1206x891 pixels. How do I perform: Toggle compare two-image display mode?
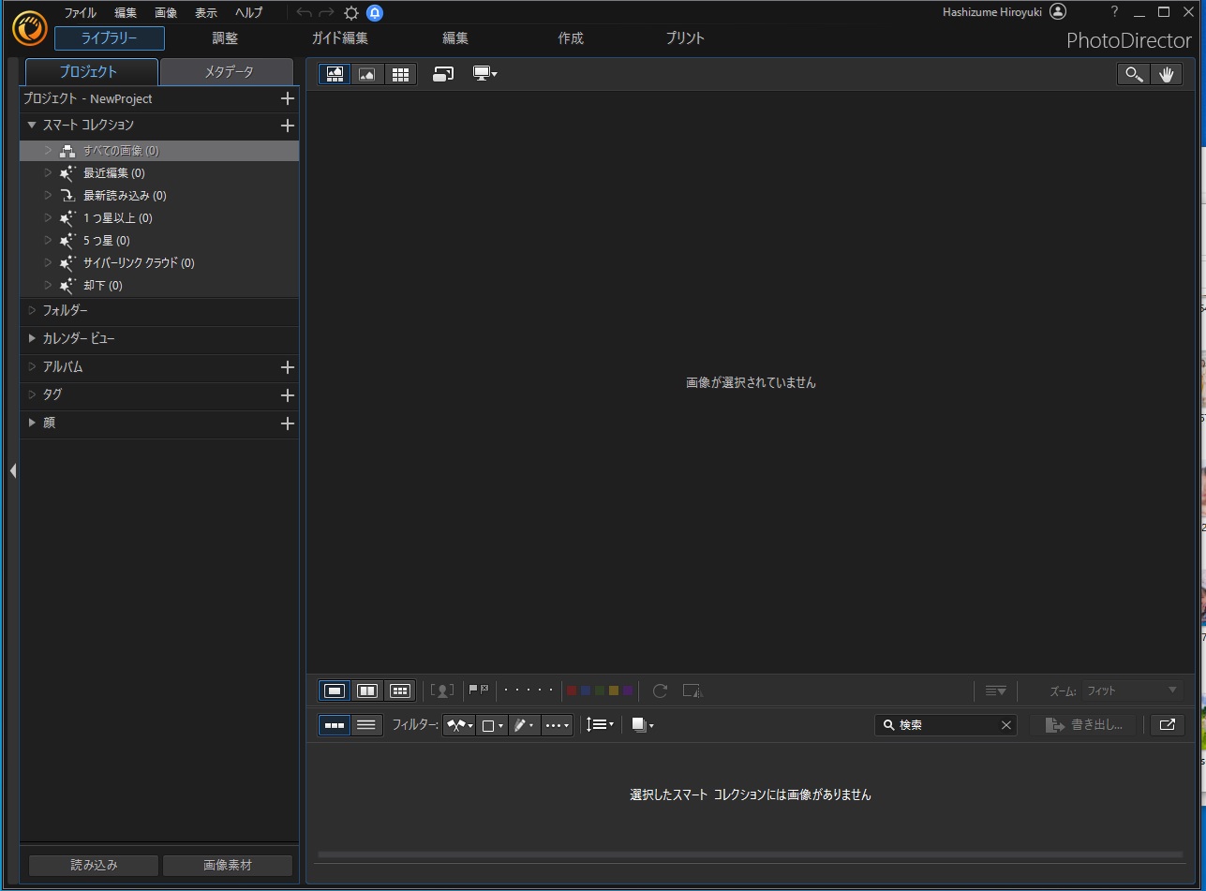point(367,691)
